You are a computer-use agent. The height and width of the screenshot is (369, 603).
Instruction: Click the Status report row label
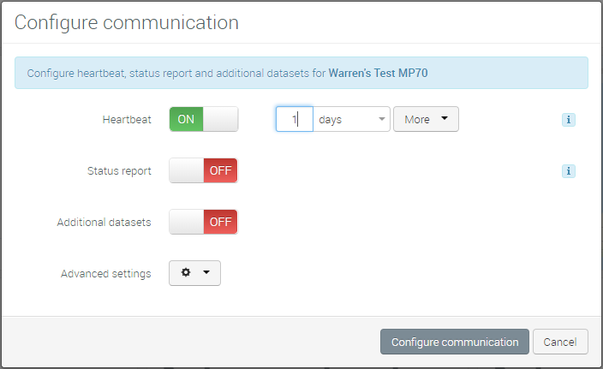(119, 171)
